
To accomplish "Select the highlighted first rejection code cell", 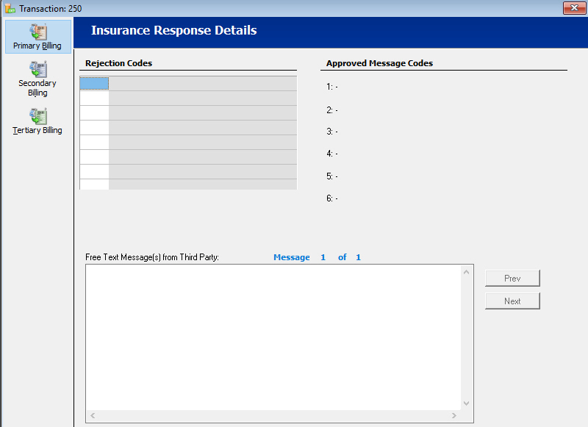I will point(94,84).
